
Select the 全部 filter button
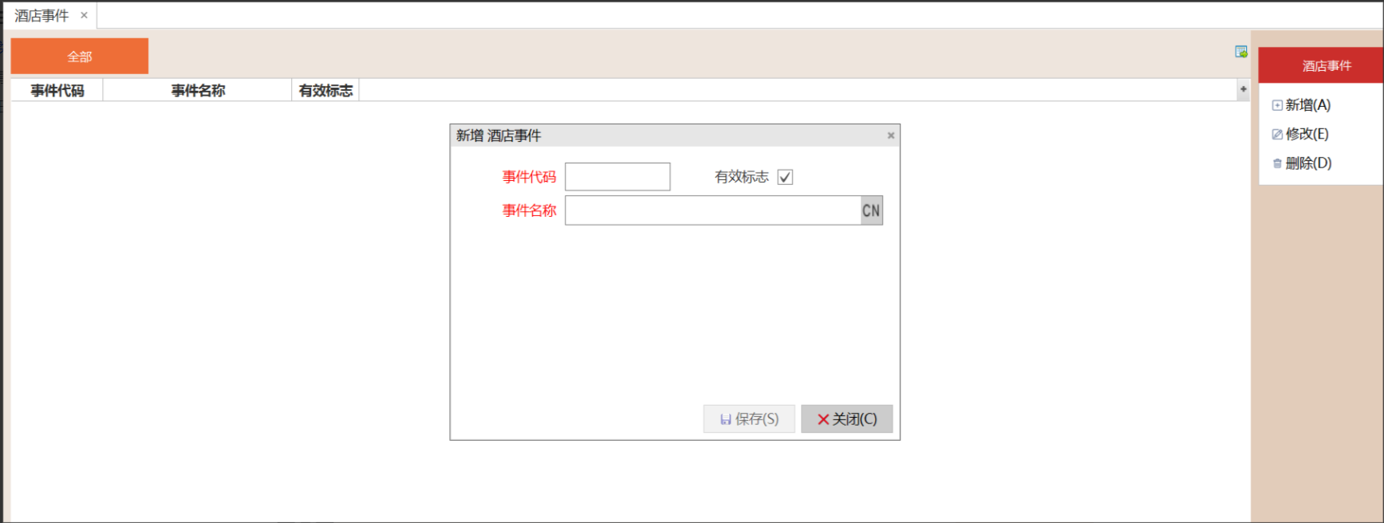[x=79, y=57]
